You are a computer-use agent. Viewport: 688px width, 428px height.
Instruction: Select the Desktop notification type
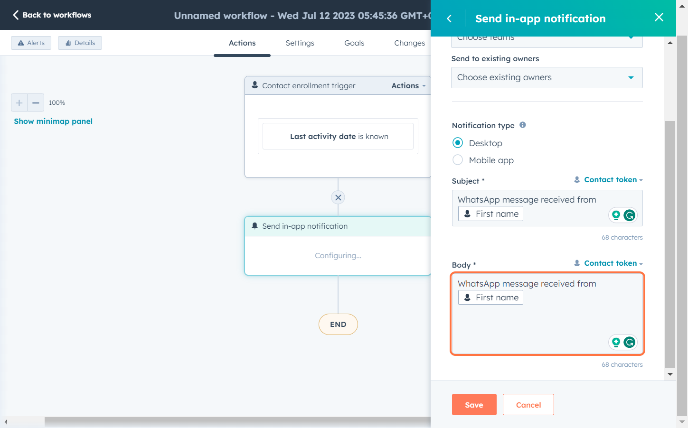point(458,143)
